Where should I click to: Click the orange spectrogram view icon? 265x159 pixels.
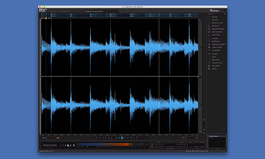click(58, 138)
